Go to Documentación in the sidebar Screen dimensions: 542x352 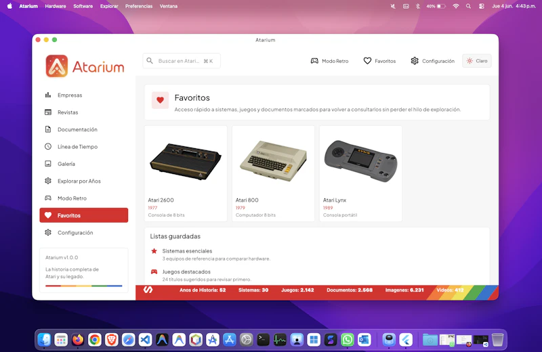click(x=83, y=129)
